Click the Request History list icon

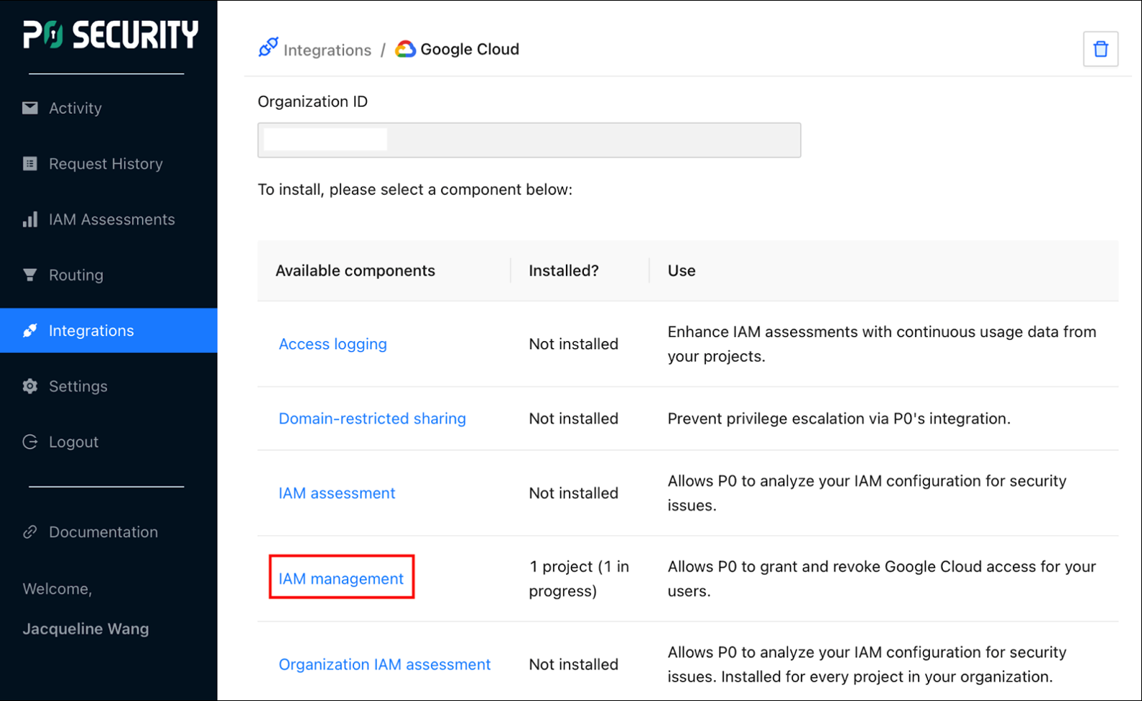(30, 164)
